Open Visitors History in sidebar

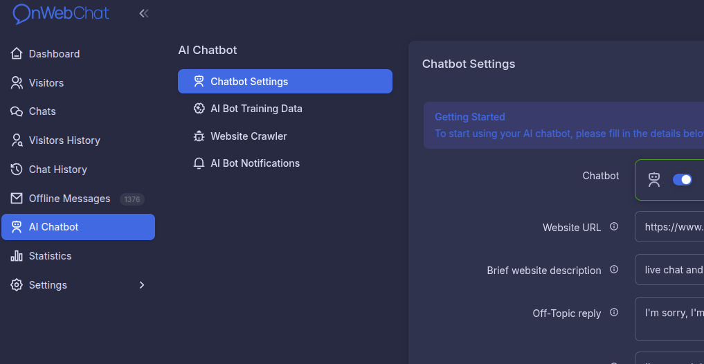pos(64,140)
